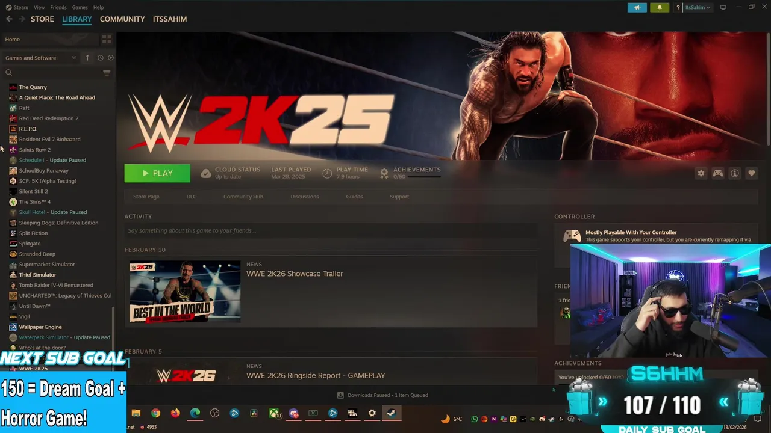The width and height of the screenshot is (771, 433).
Task: Open the game info icon
Action: 735,173
